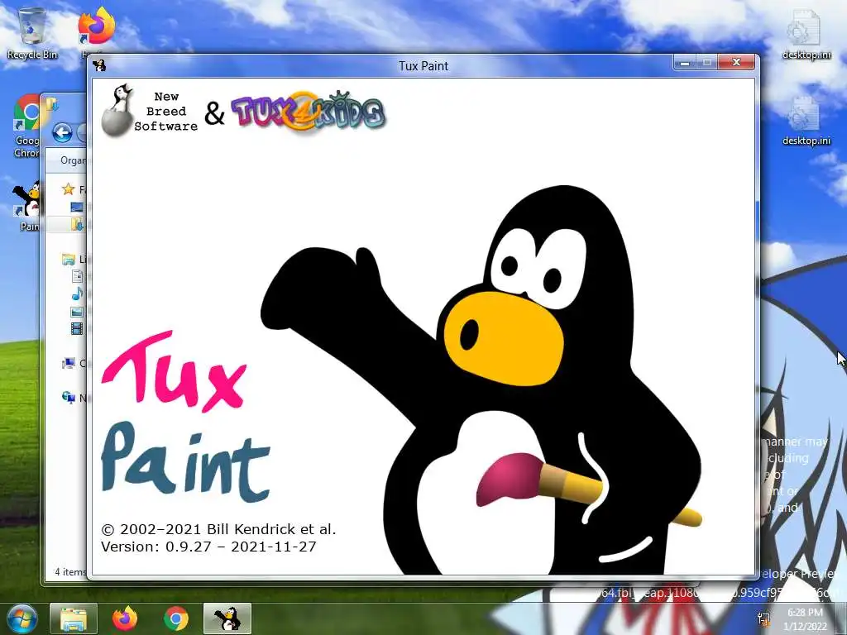847x635 pixels.
Task: Launch Firefox from the taskbar
Action: (x=125, y=618)
